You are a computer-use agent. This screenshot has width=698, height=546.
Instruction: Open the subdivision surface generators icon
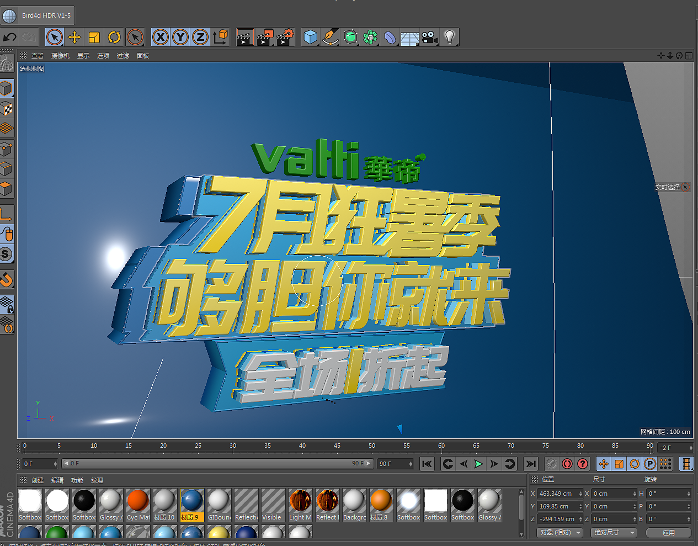click(350, 37)
